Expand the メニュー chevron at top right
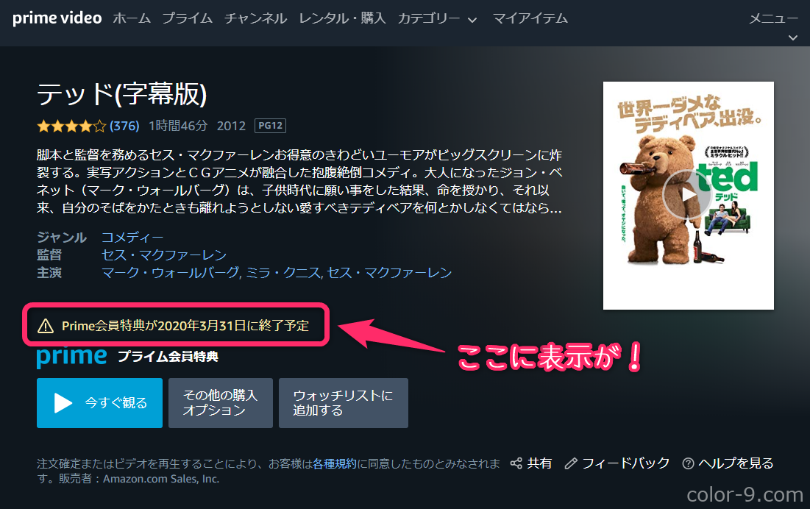The image size is (810, 509). [x=793, y=38]
